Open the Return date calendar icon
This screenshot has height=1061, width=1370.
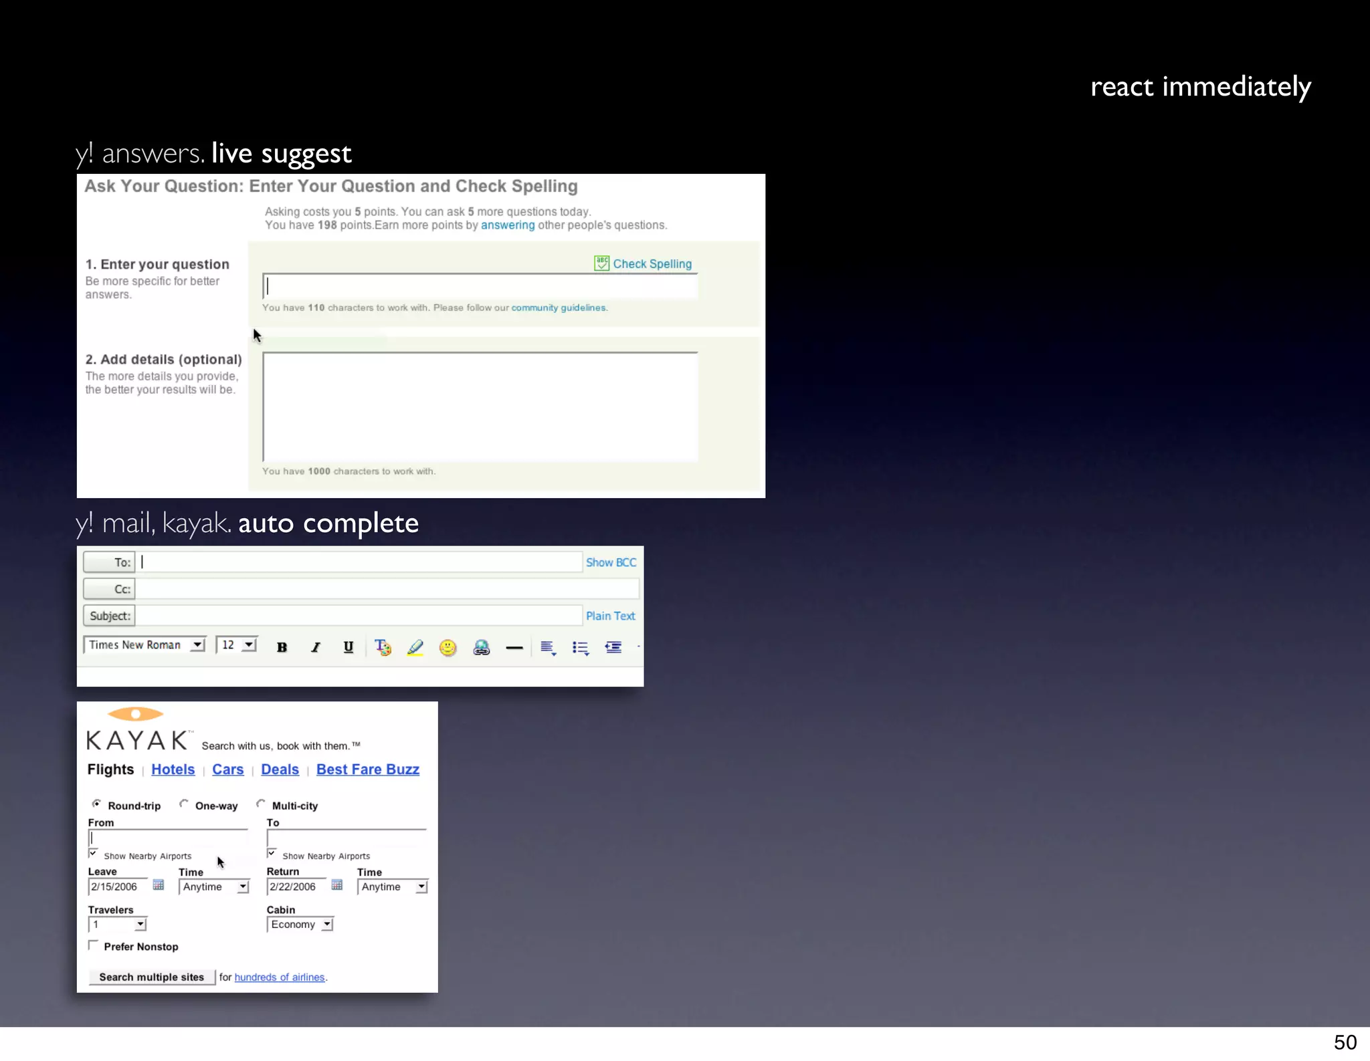337,885
